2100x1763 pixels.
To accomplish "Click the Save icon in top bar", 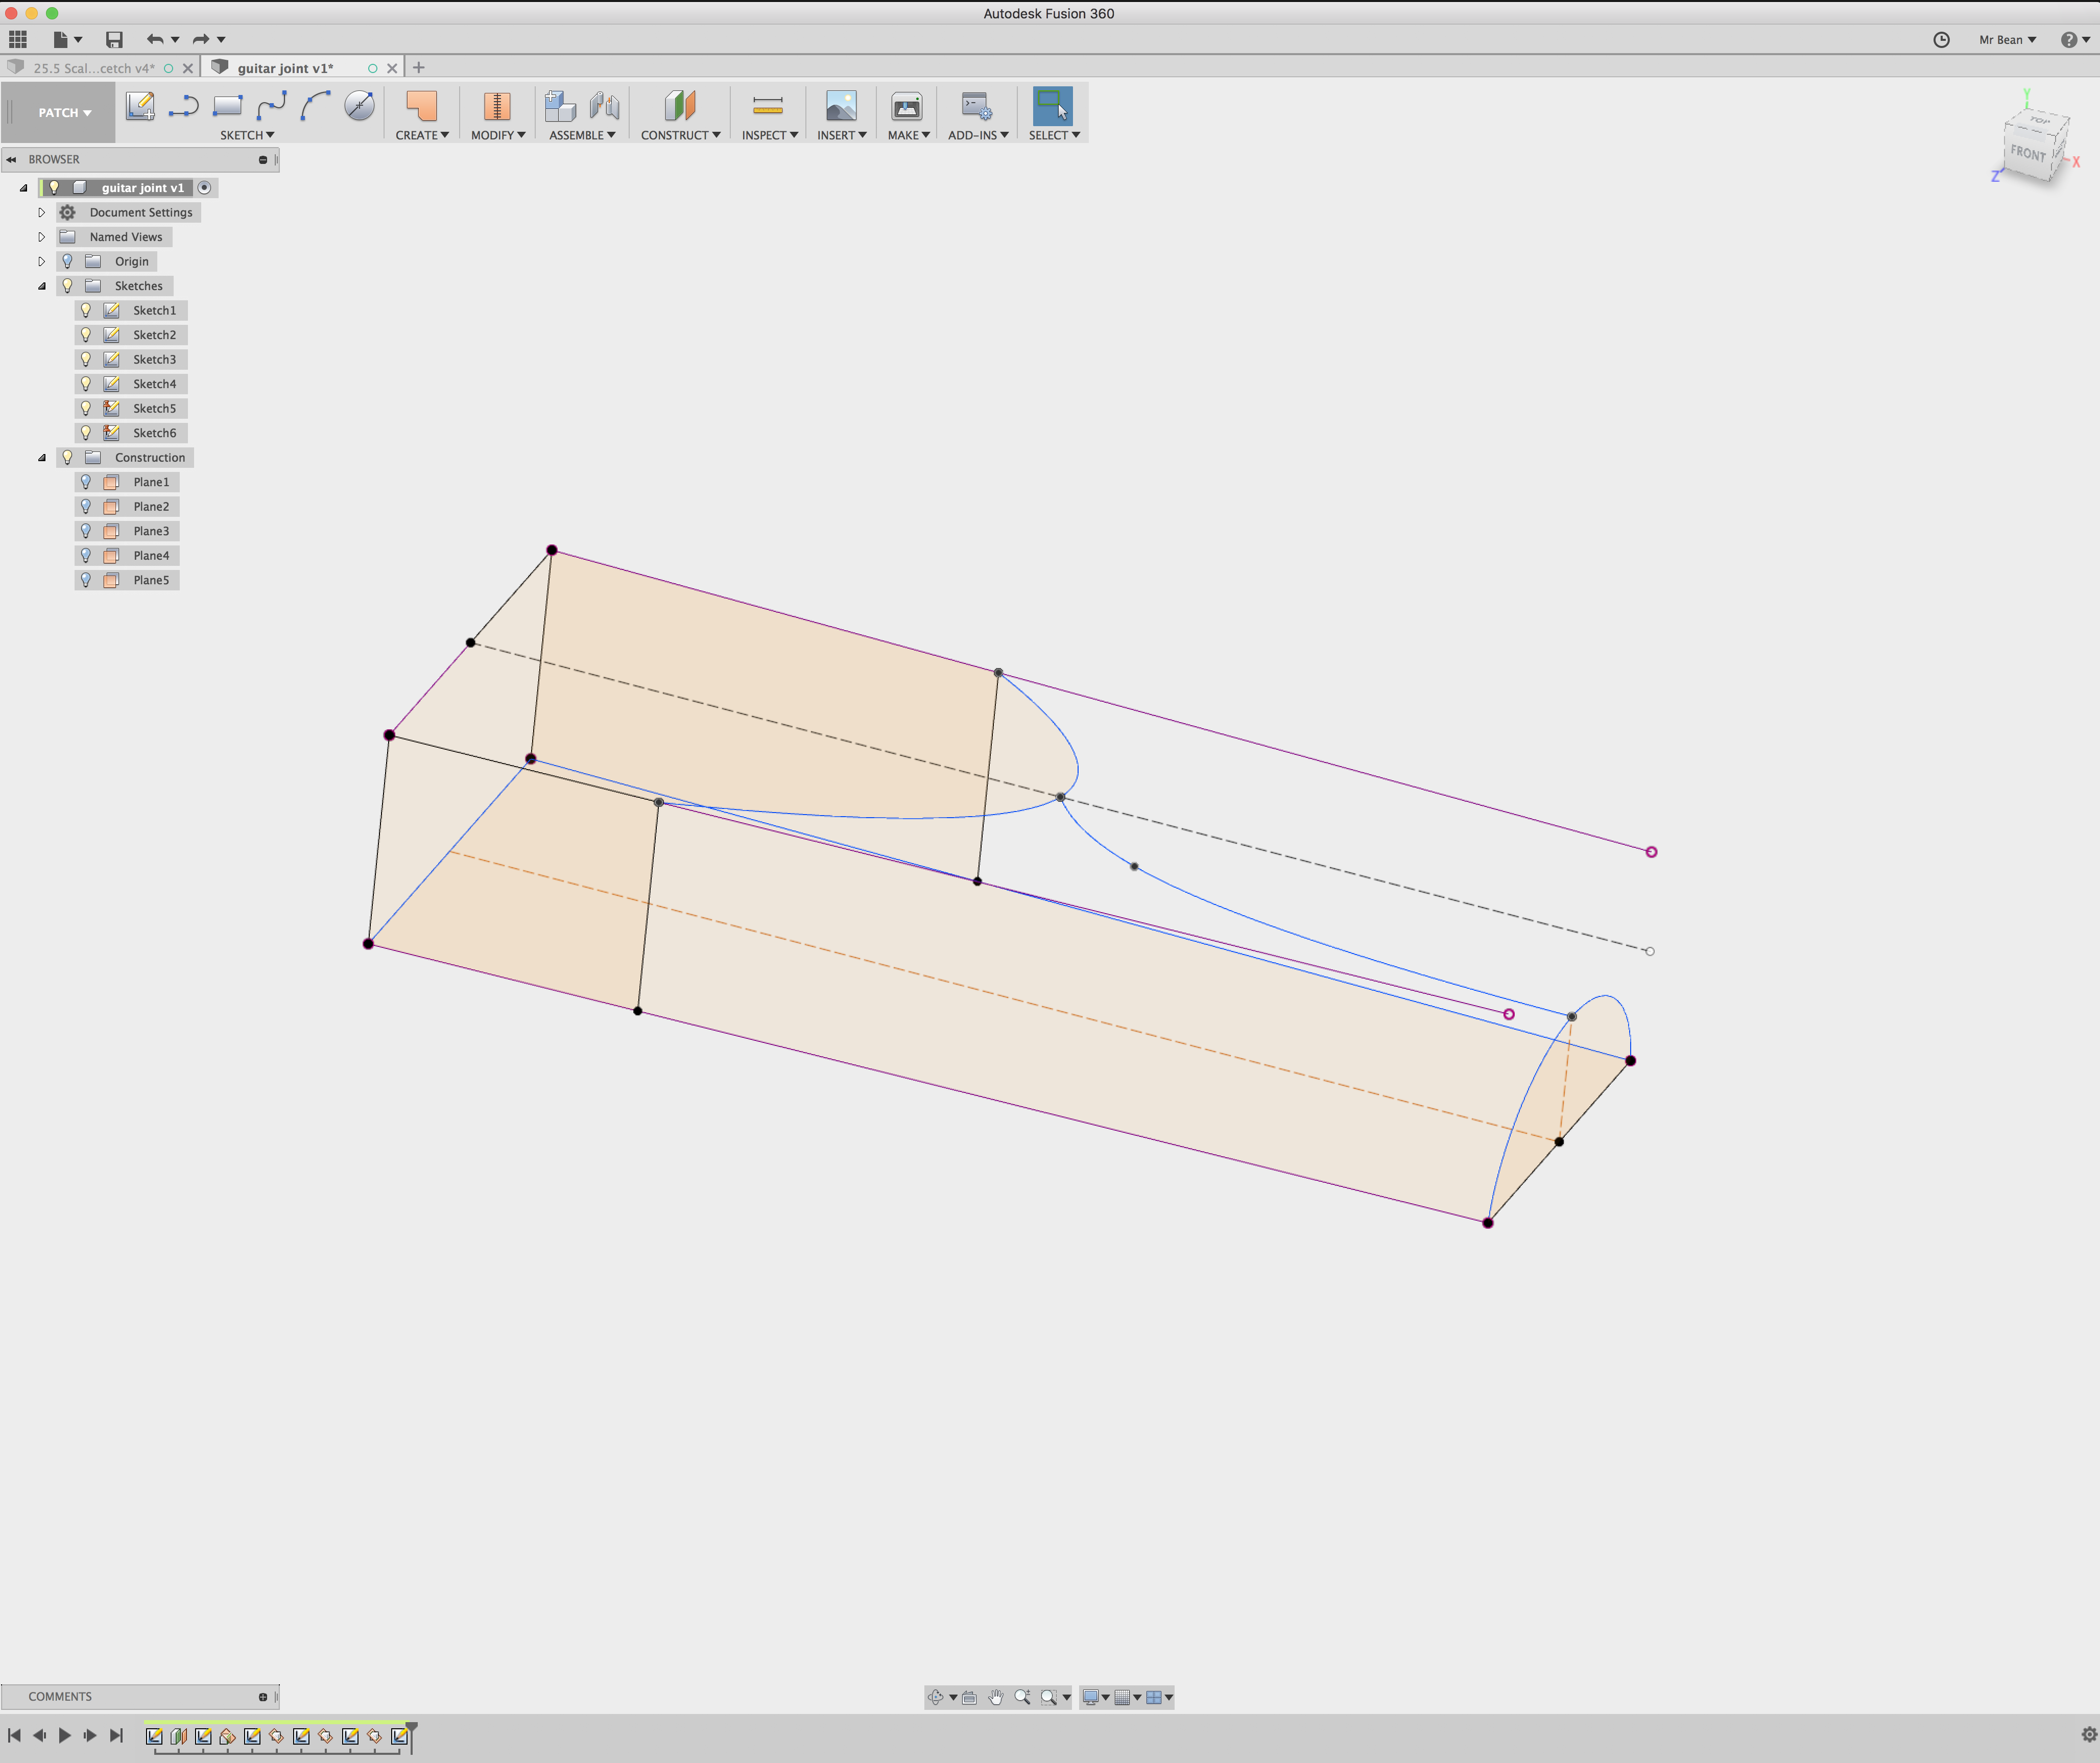I will click(x=114, y=40).
